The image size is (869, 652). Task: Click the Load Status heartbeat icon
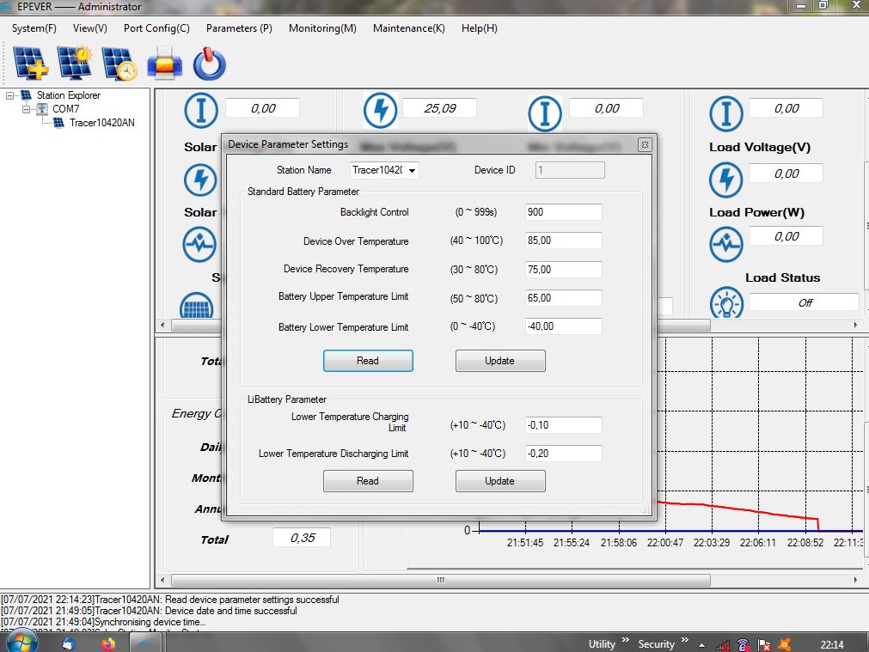pos(725,244)
